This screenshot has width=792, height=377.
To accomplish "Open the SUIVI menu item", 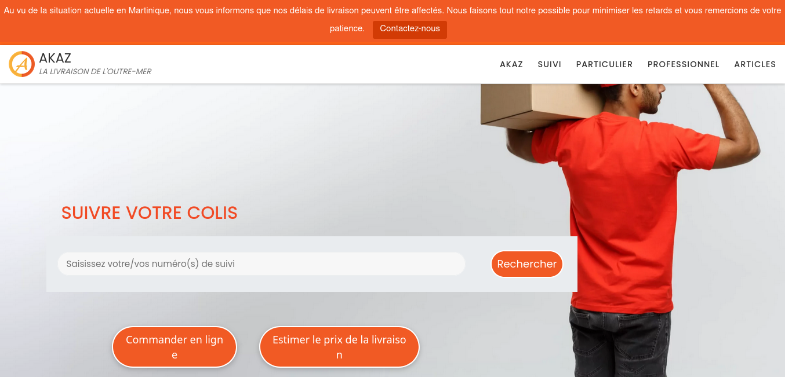I will coord(550,64).
